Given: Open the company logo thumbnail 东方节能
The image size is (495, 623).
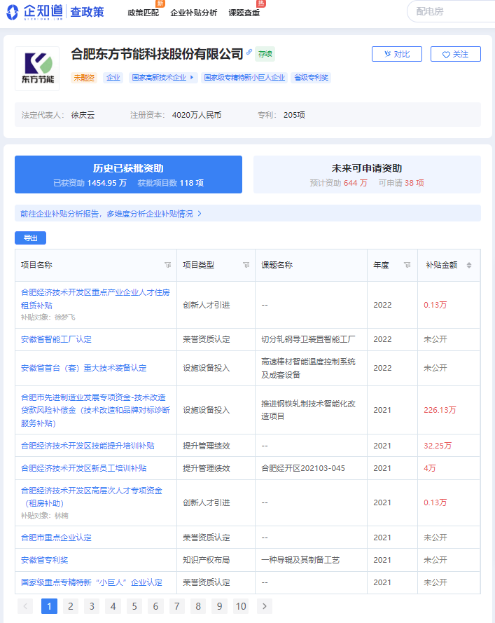Looking at the screenshot, I should pyautogui.click(x=37, y=69).
